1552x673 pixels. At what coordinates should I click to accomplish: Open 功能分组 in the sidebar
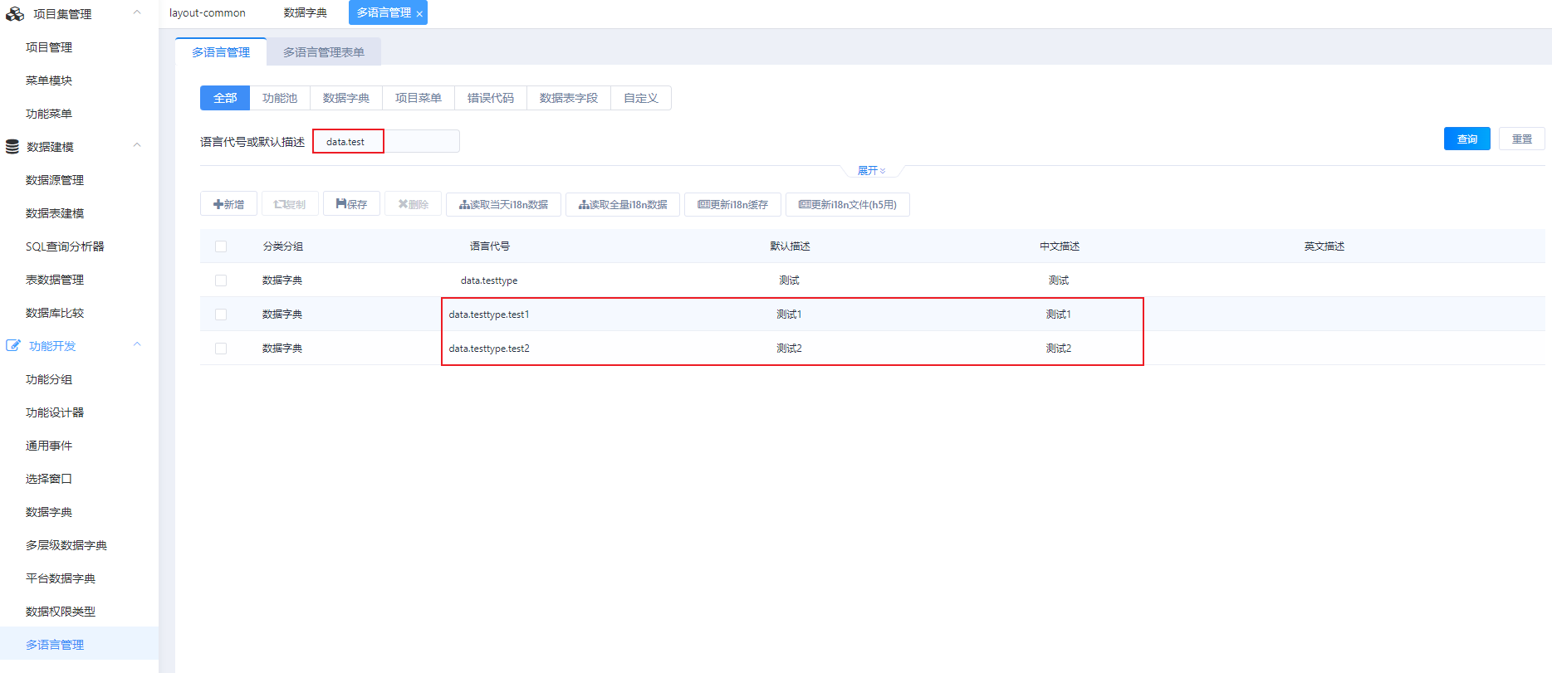(49, 379)
